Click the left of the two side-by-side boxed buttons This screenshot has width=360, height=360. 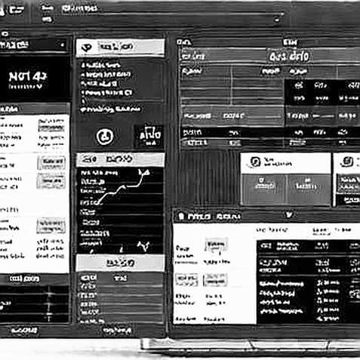(186, 280)
